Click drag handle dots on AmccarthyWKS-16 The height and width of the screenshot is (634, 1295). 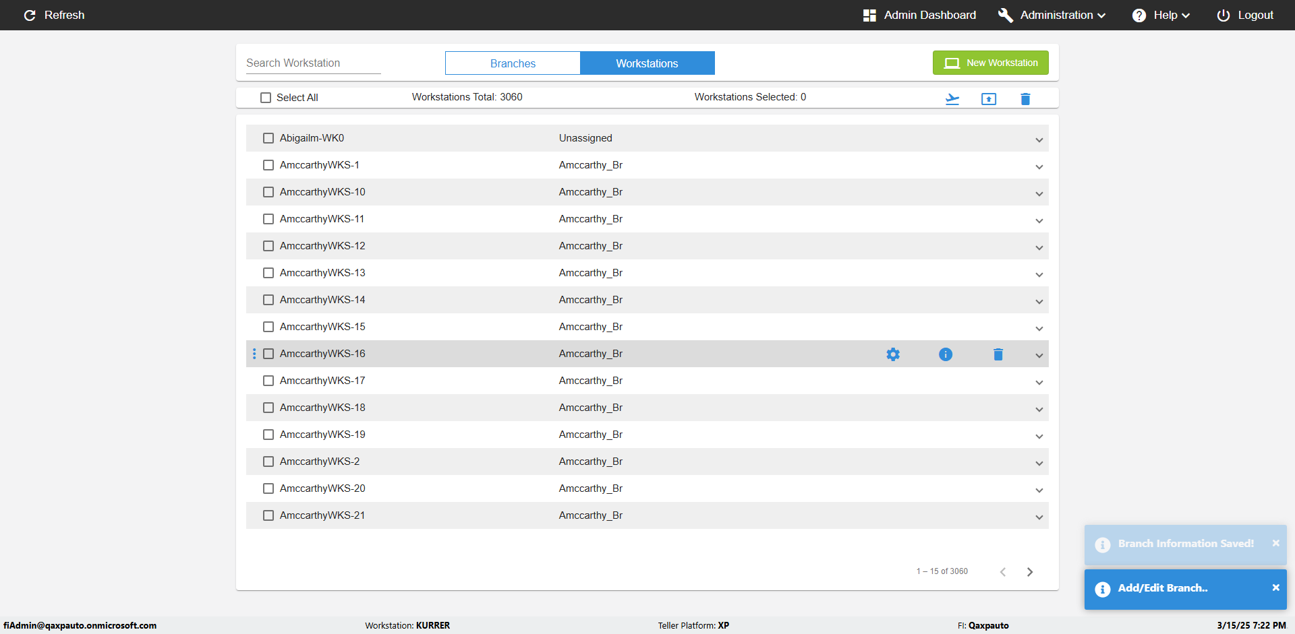coord(254,354)
